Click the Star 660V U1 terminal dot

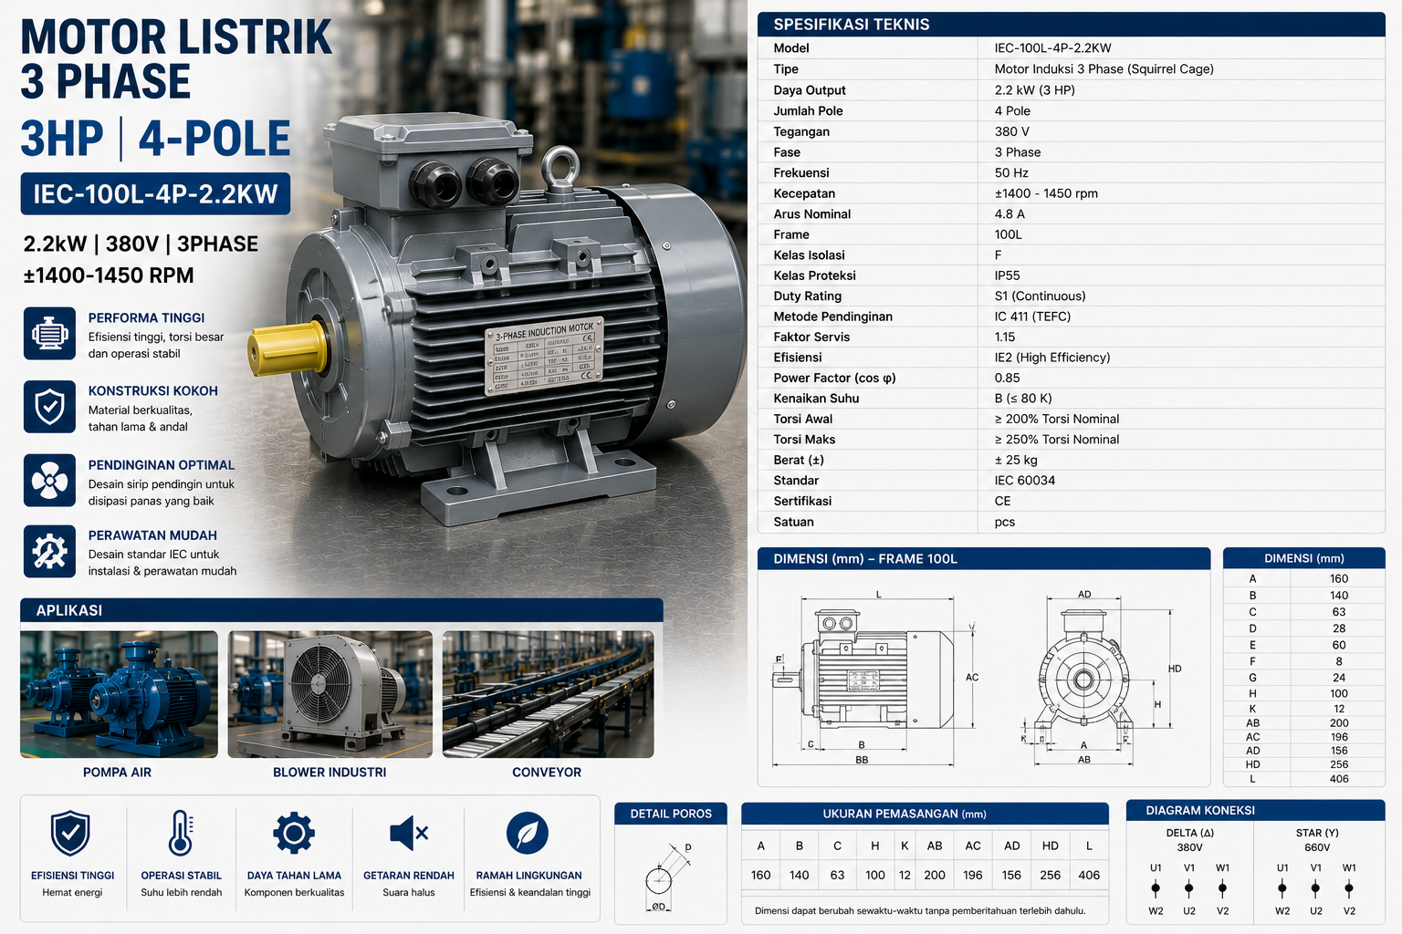pos(1282,887)
